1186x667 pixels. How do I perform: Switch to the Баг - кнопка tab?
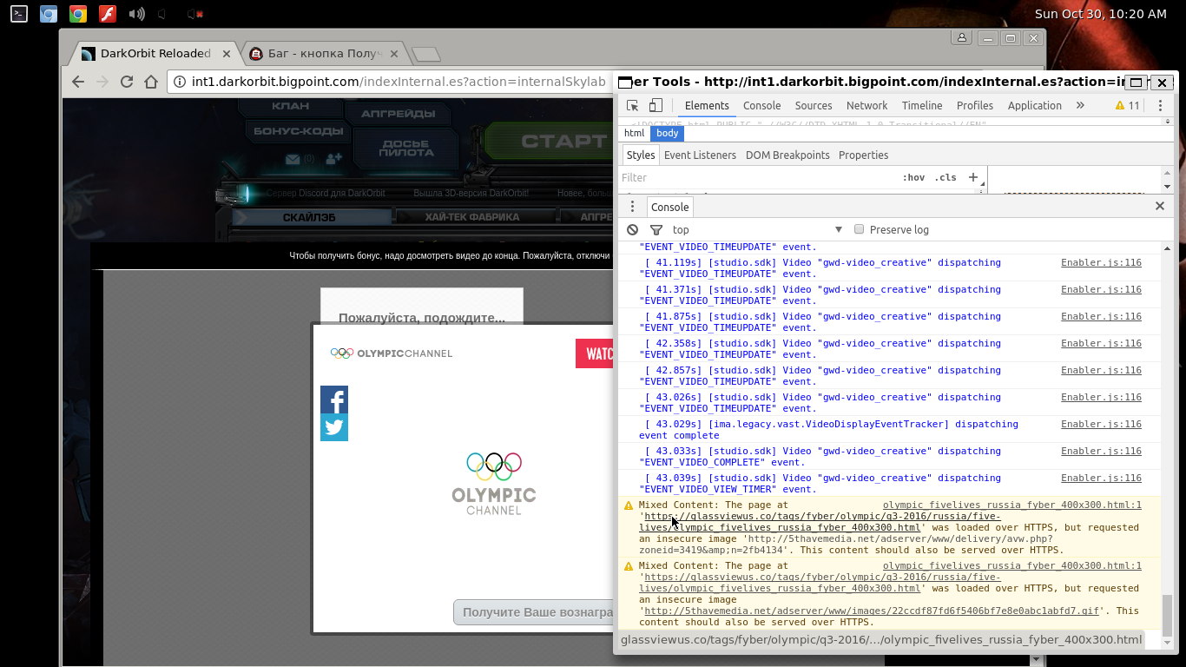324,53
